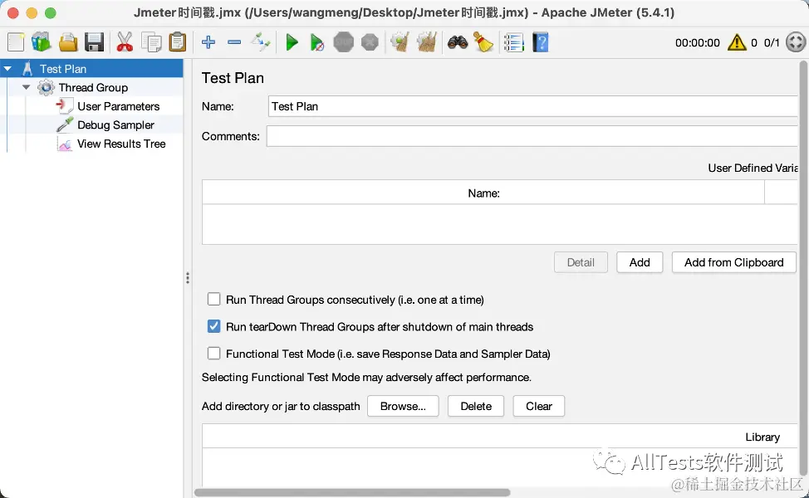This screenshot has width=809, height=498.
Task: Click the yellow warning triangle log icon
Action: [x=737, y=42]
